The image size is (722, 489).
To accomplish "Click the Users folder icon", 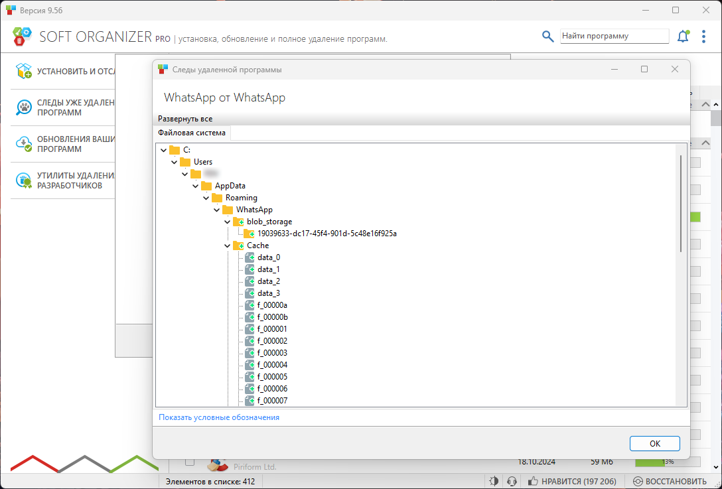I will pos(185,162).
